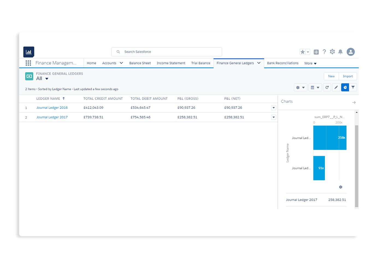Click the £412,043.09 credit amount cell
The image size is (373, 264).
[x=93, y=108]
